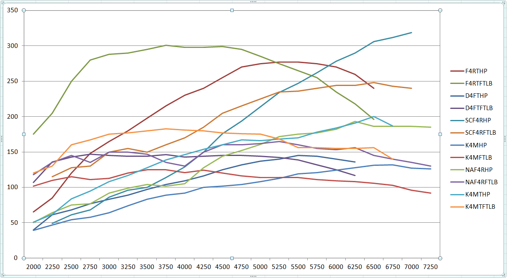Click the 4500 horizontal axis label
507x278 pixels.
[223, 267]
